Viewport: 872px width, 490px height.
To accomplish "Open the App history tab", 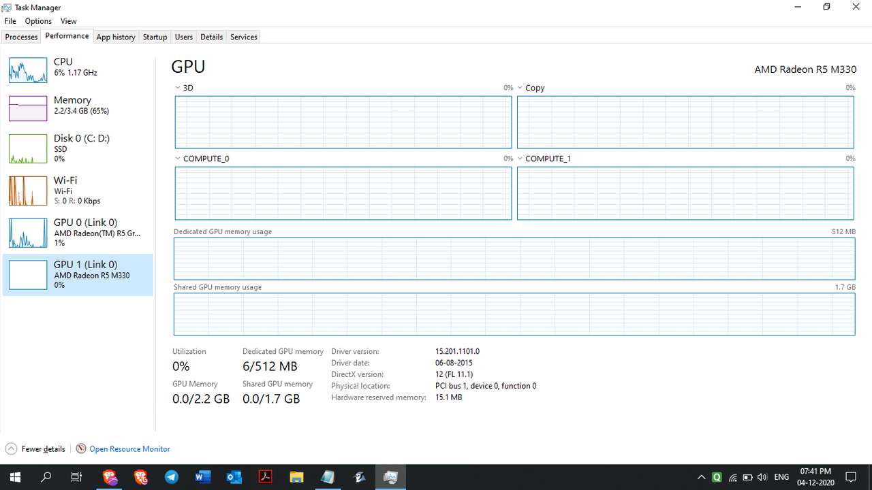I will [116, 37].
